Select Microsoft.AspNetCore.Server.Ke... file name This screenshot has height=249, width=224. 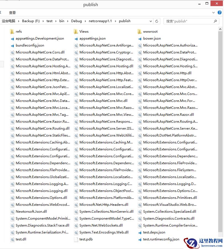pos(170,129)
